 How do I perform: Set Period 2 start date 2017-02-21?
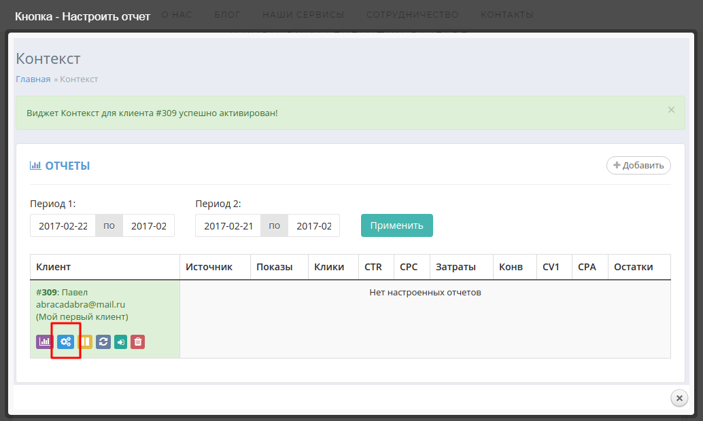point(228,225)
